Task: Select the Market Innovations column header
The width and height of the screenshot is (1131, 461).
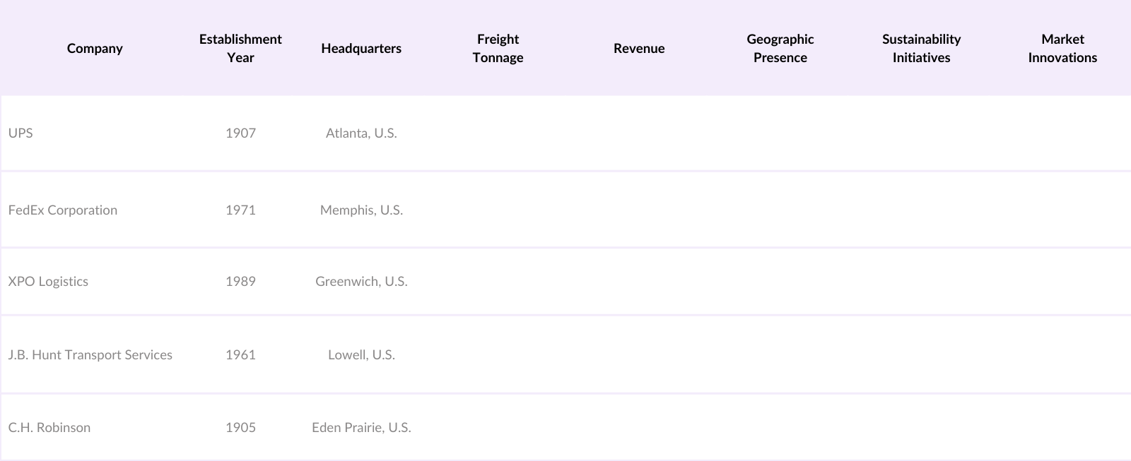Action: 1062,48
